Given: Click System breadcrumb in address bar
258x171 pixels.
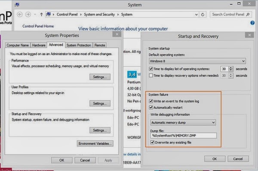Looking at the screenshot, I should coord(127,15).
